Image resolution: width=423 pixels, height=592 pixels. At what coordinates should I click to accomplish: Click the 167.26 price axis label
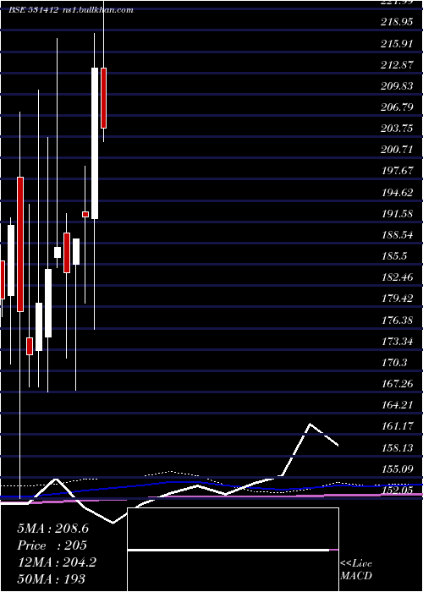point(397,384)
